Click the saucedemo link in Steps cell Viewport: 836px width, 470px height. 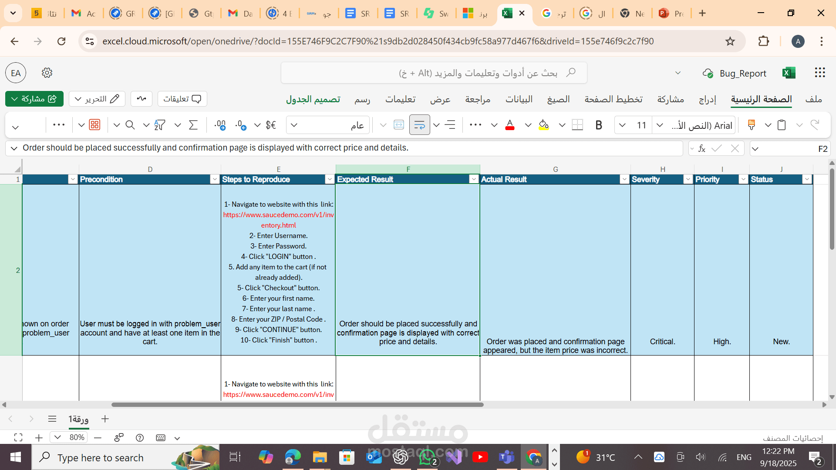(x=278, y=215)
